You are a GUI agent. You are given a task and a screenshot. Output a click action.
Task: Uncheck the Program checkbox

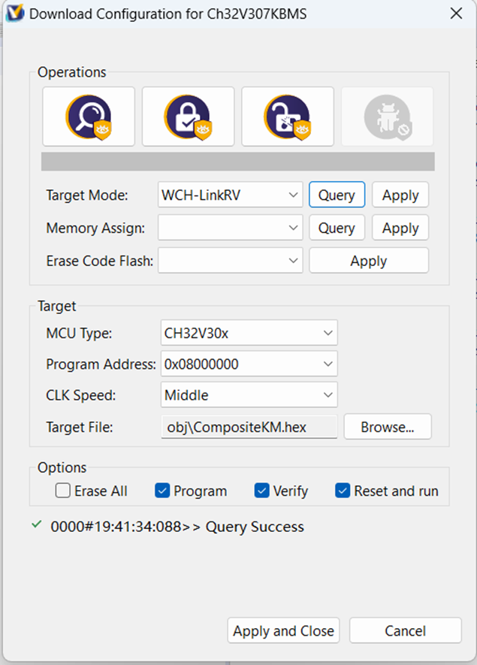pyautogui.click(x=162, y=491)
